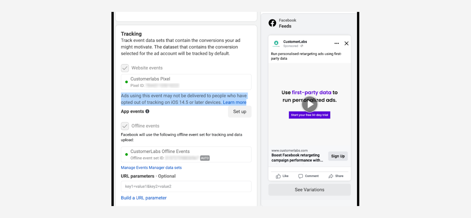
Task: Click the App events info icon
Action: 147,111
